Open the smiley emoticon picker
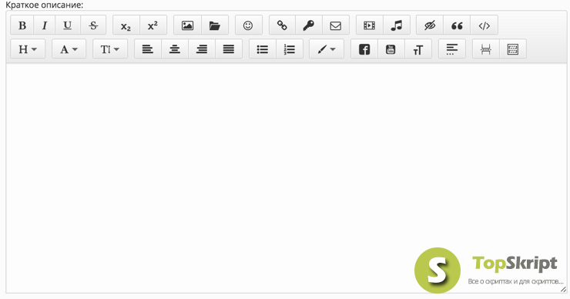The width and height of the screenshot is (570, 299). (248, 25)
